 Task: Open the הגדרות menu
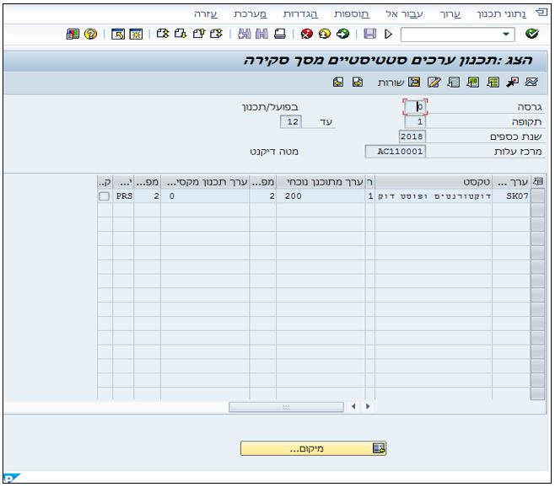[x=300, y=13]
